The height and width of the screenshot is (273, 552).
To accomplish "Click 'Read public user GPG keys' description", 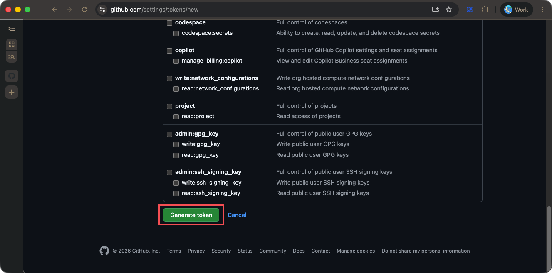I will (312, 155).
